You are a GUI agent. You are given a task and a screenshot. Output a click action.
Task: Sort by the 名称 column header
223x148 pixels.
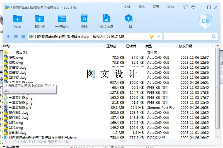point(6,46)
